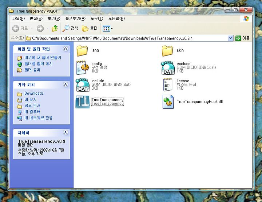Screen dimensions: 262x202
Task: Collapse the 기타 위치 panel
Action: click(x=65, y=84)
